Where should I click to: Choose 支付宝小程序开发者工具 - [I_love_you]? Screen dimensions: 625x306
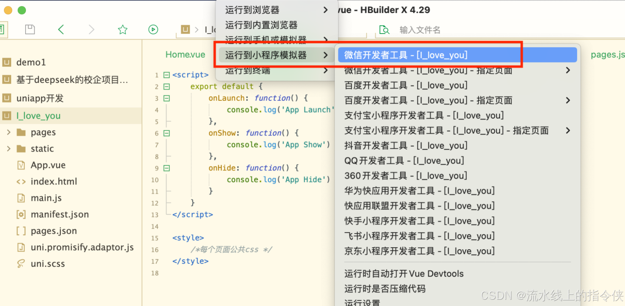click(457, 115)
